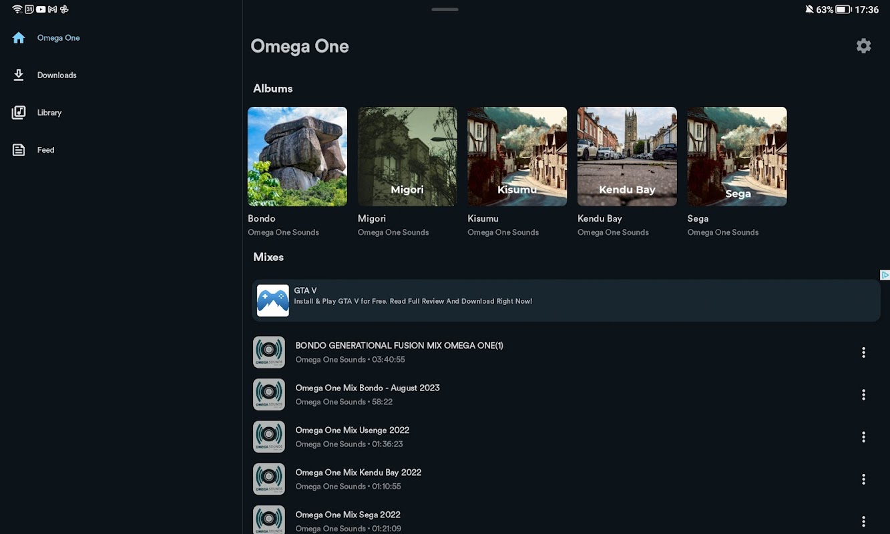Viewport: 890px width, 534px height.
Task: Click the Home icon in sidebar
Action: pos(19,38)
